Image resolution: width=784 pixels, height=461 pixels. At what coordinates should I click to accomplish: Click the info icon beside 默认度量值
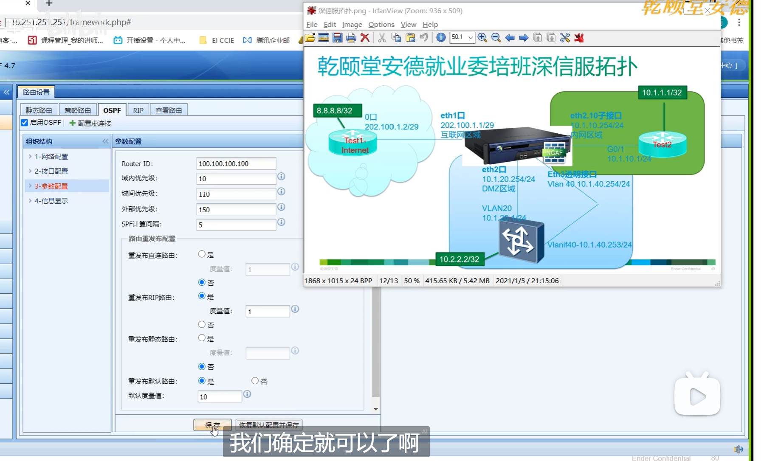click(247, 394)
